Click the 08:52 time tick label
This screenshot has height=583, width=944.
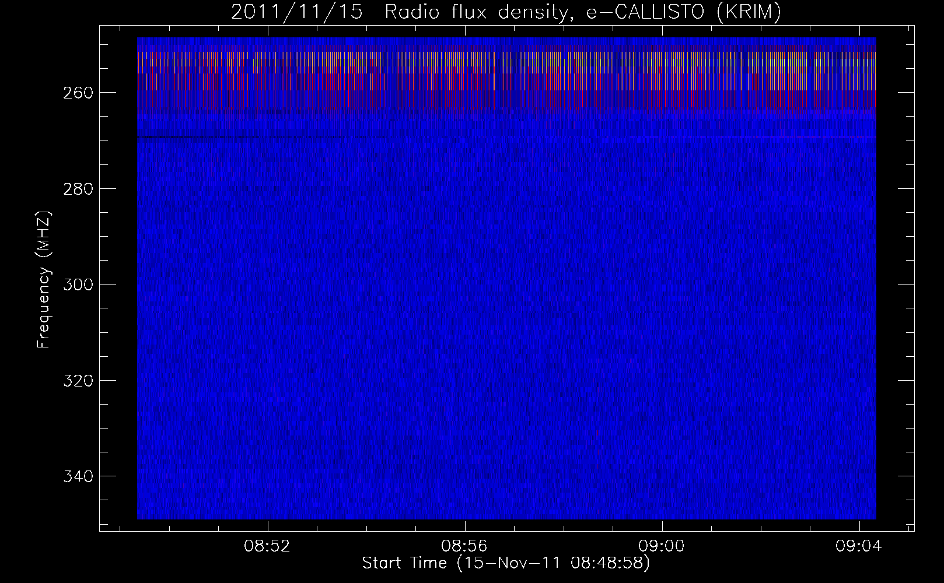click(x=267, y=546)
